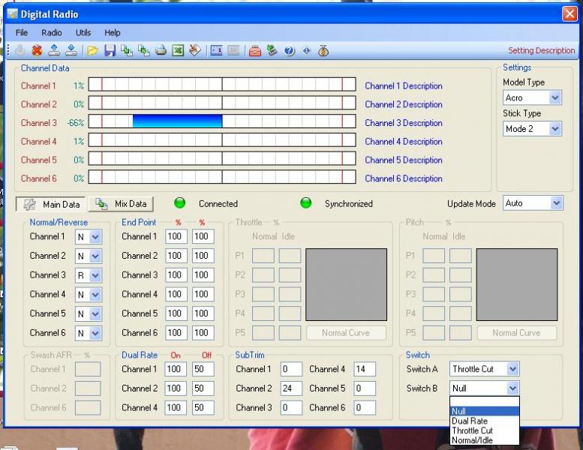Screen dimensions: 583x450
Task: Click the money bag toolbar icon
Action: pyautogui.click(x=323, y=51)
